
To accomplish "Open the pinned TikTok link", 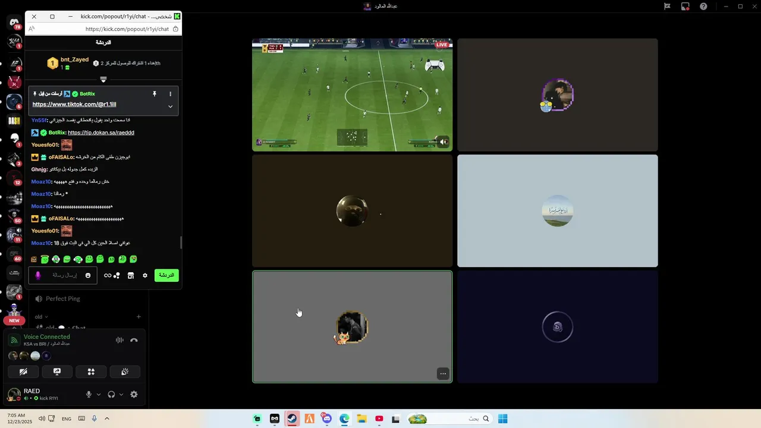I will tap(74, 105).
